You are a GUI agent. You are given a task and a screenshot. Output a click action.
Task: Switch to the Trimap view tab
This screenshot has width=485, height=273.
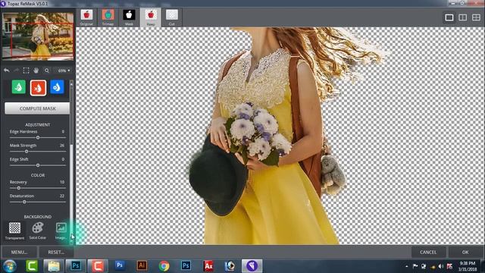coord(108,17)
